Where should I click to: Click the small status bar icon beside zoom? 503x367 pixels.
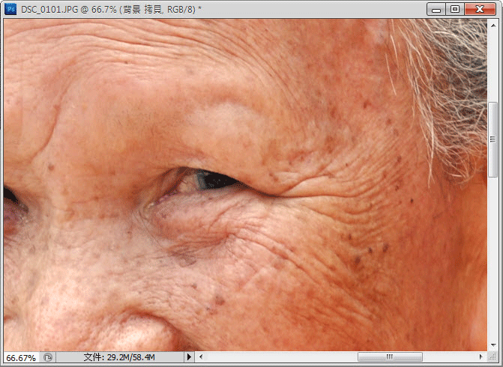click(x=48, y=357)
